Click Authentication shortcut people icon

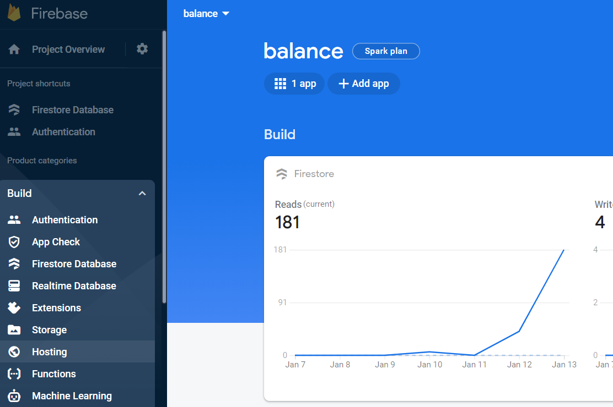click(14, 132)
